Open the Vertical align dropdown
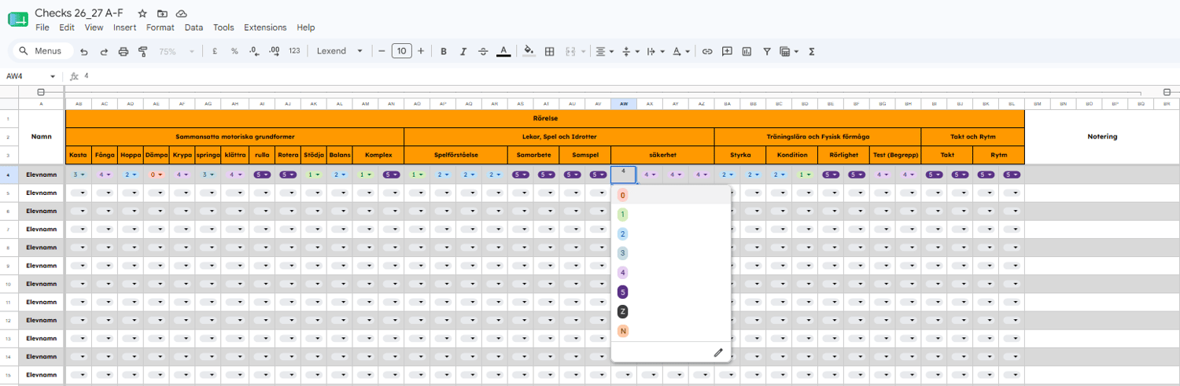This screenshot has width=1180, height=386. (x=630, y=51)
